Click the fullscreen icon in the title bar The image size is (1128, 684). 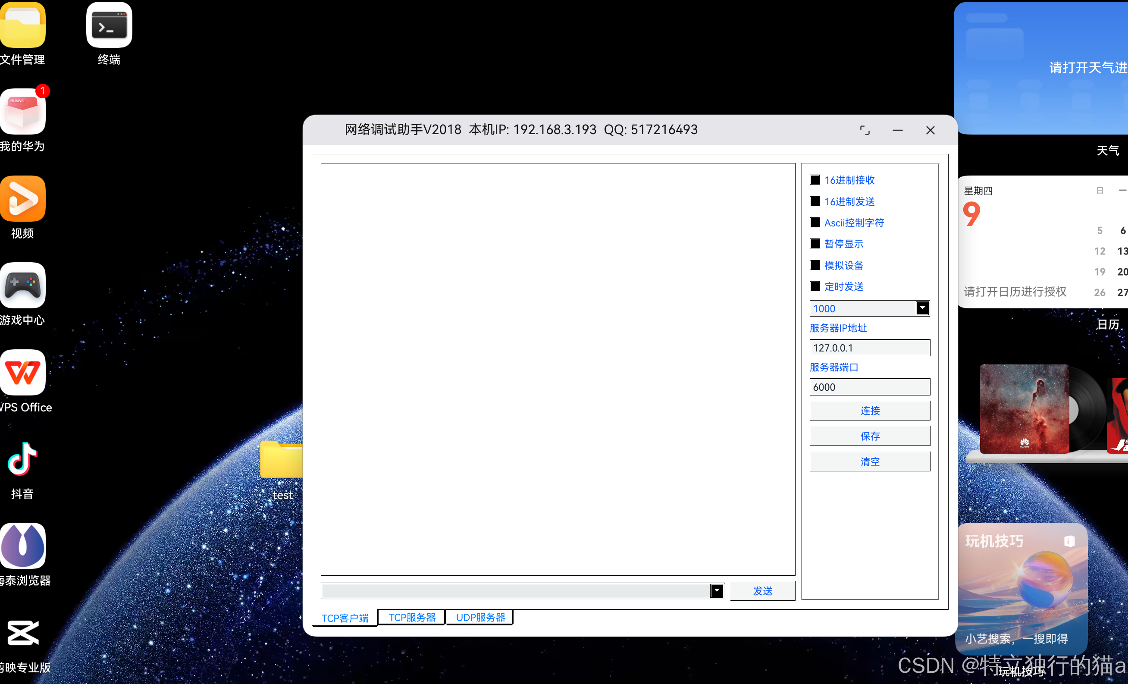pyautogui.click(x=864, y=131)
